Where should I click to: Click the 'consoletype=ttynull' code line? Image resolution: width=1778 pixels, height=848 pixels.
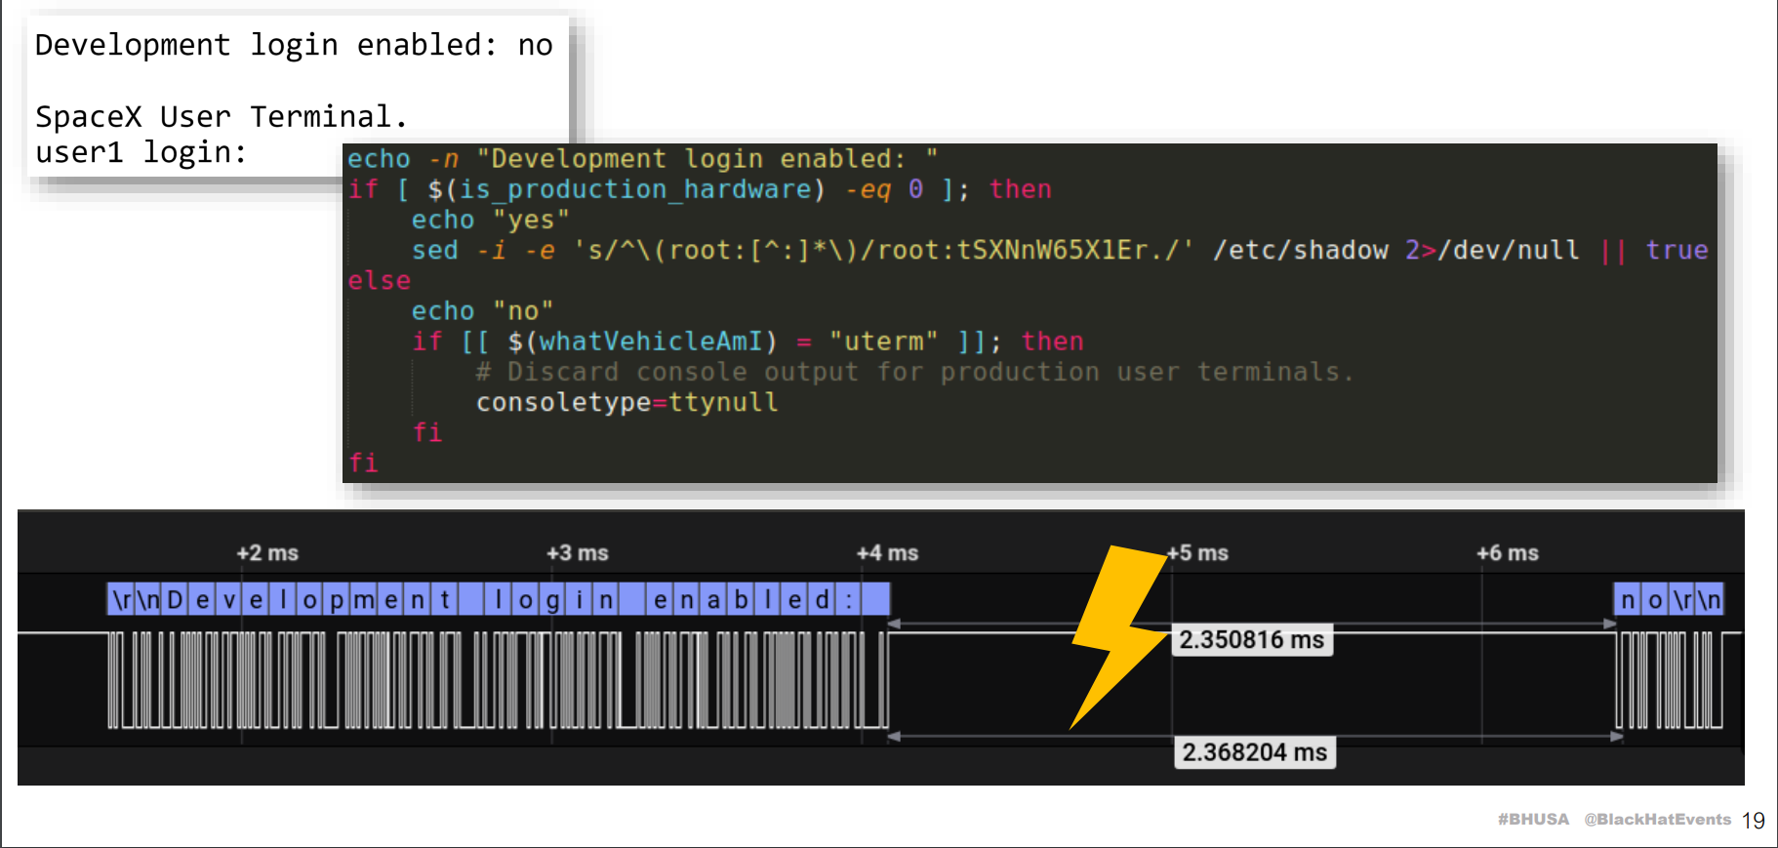(626, 402)
